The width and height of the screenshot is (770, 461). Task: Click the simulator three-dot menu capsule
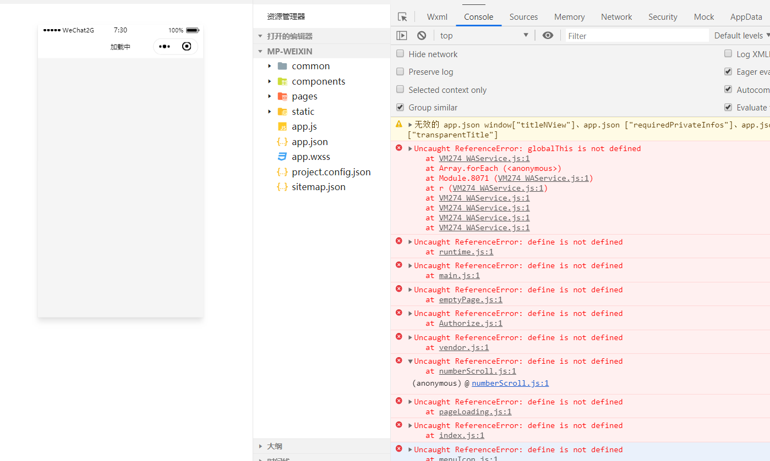tap(165, 47)
